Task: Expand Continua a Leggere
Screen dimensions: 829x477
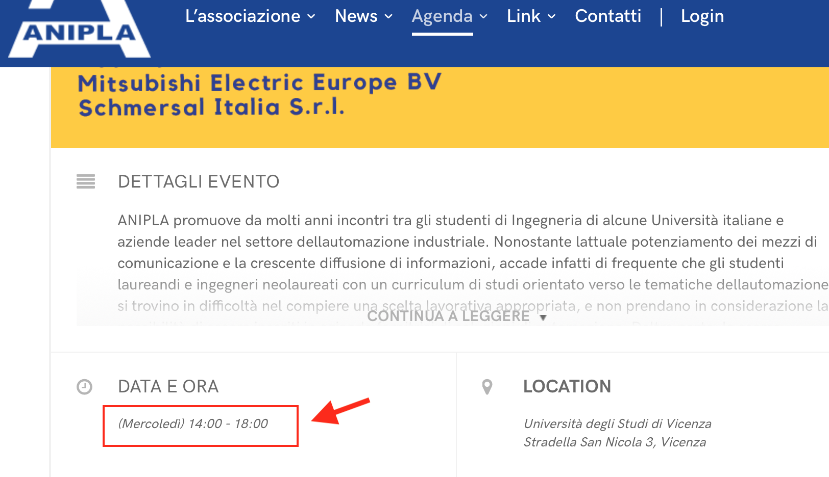Action: coord(457,316)
